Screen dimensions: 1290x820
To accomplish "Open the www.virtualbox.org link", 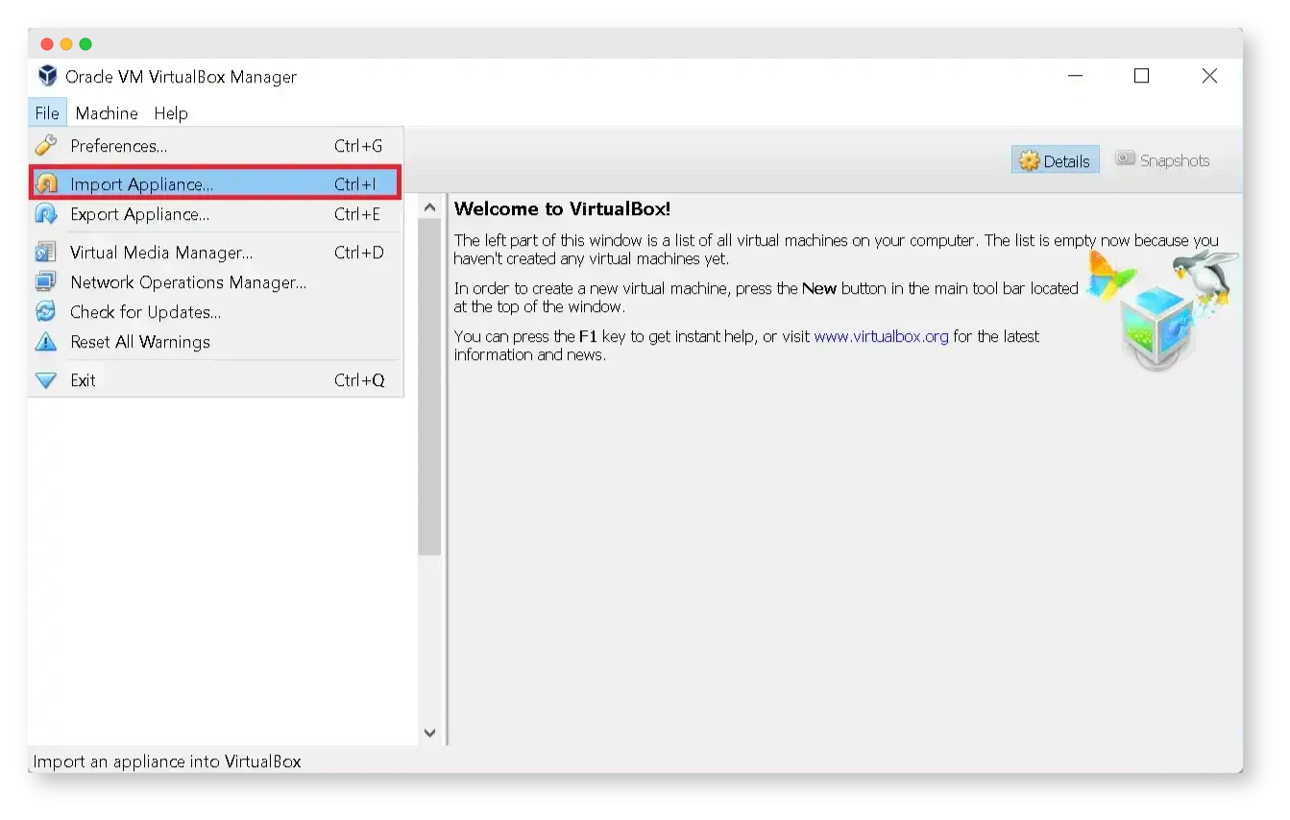I will click(881, 336).
